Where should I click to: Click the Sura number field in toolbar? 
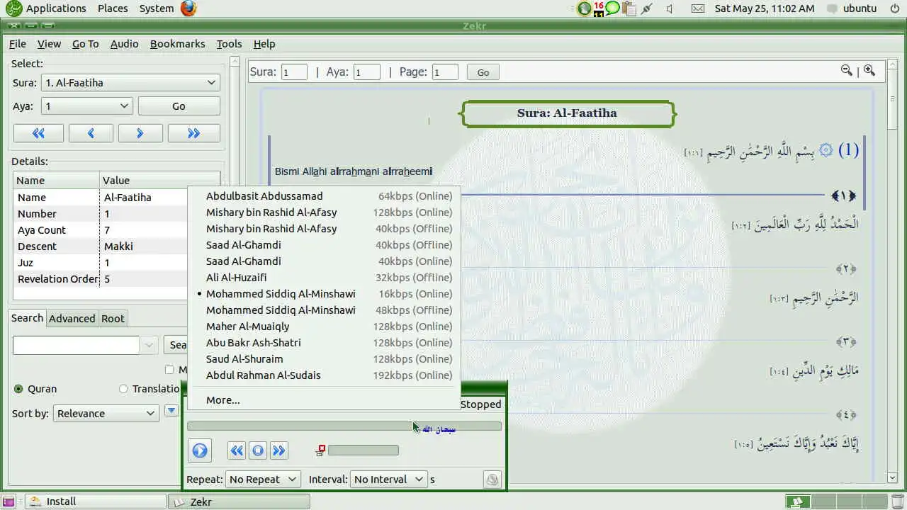tap(294, 72)
